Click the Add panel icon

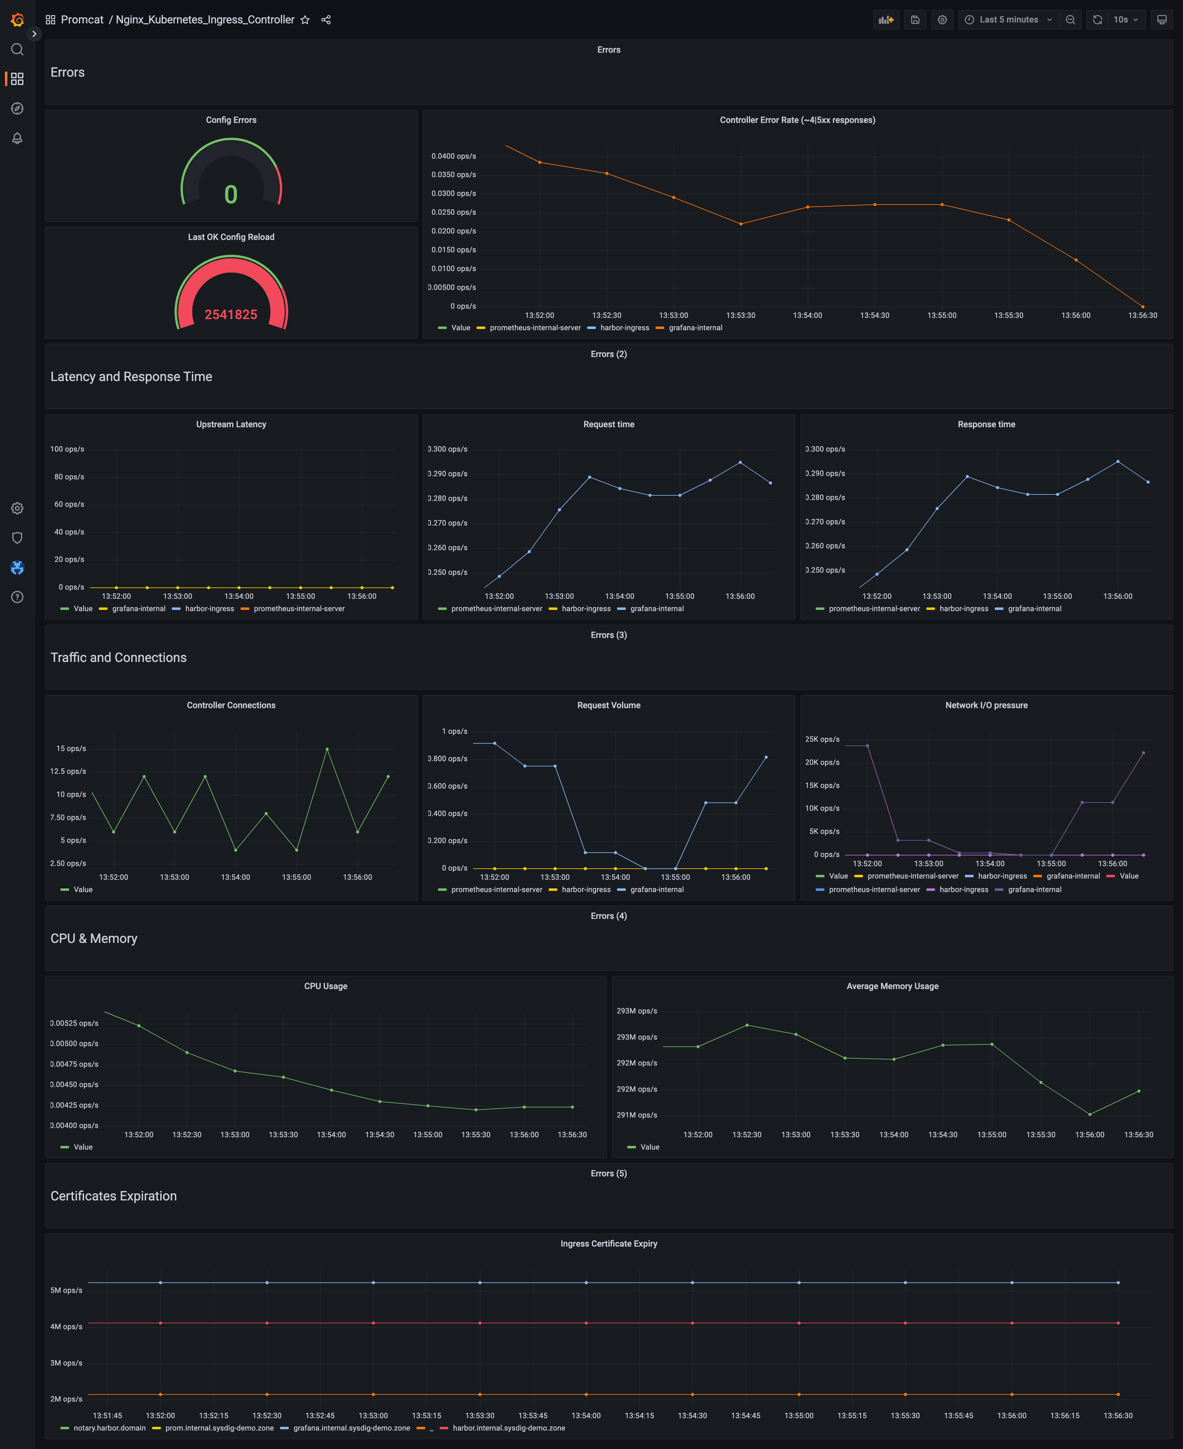[886, 20]
